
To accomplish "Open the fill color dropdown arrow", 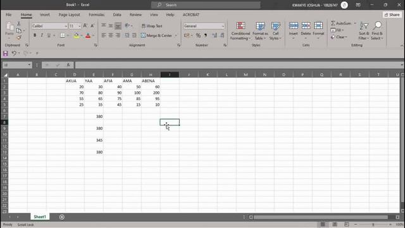I will [82, 35].
